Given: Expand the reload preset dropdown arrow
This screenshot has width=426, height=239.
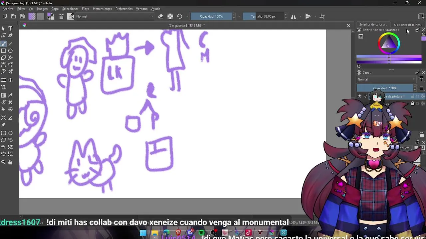Looking at the screenshot, I should point(187,16).
